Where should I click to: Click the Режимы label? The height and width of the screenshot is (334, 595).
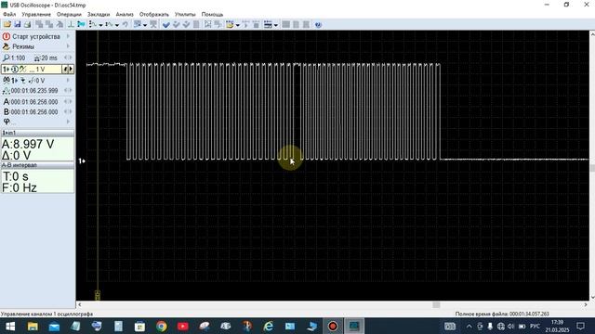click(x=23, y=46)
